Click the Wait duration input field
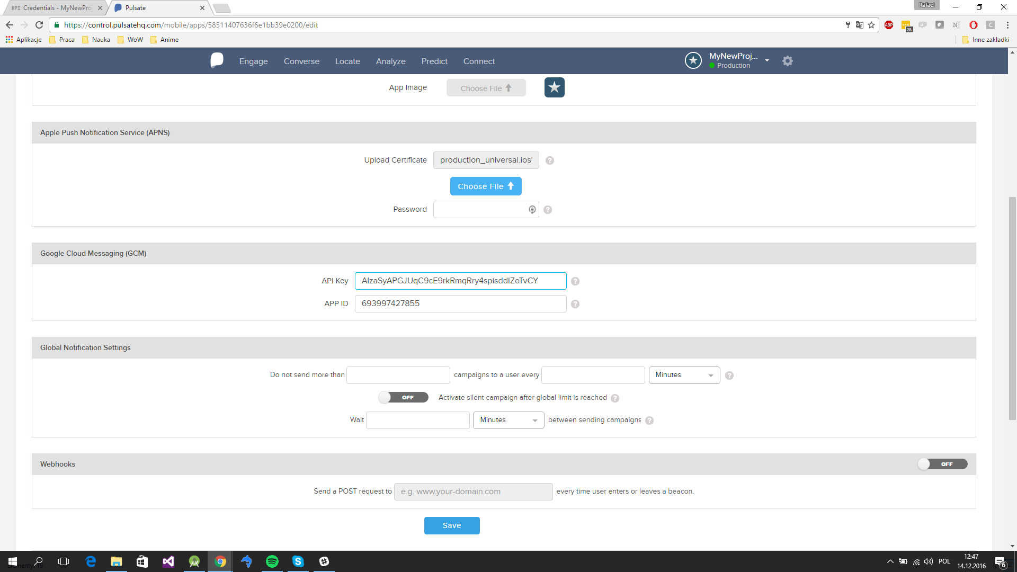1017x572 pixels. click(x=417, y=420)
